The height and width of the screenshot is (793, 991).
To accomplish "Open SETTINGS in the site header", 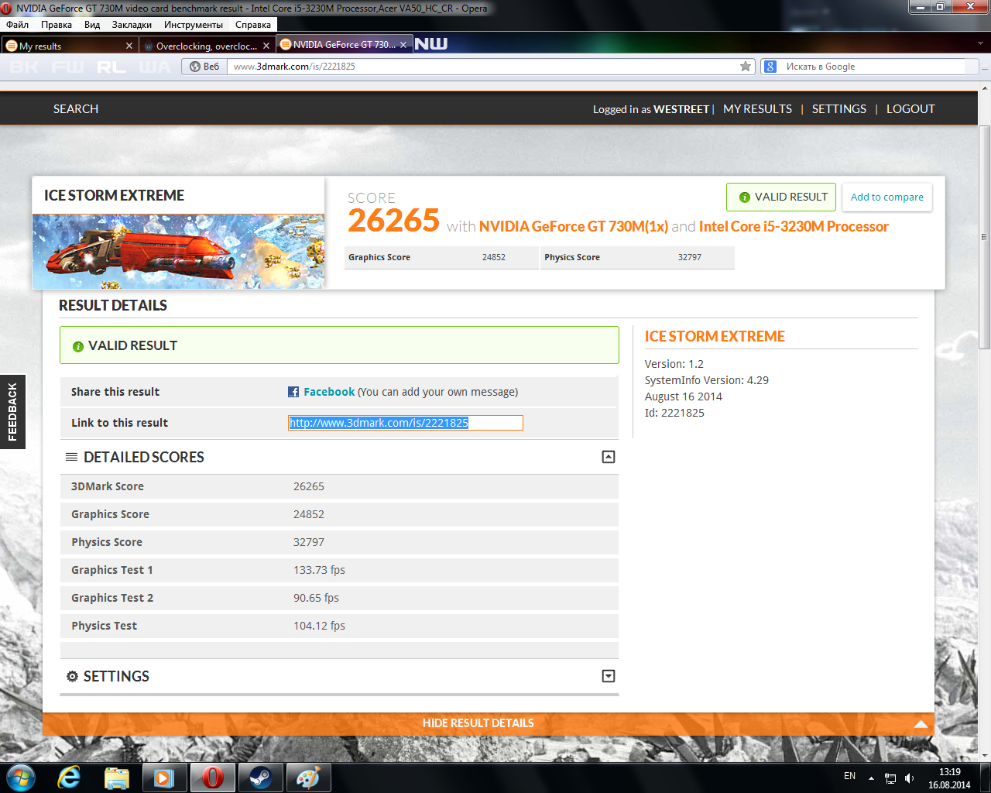I will [x=839, y=109].
